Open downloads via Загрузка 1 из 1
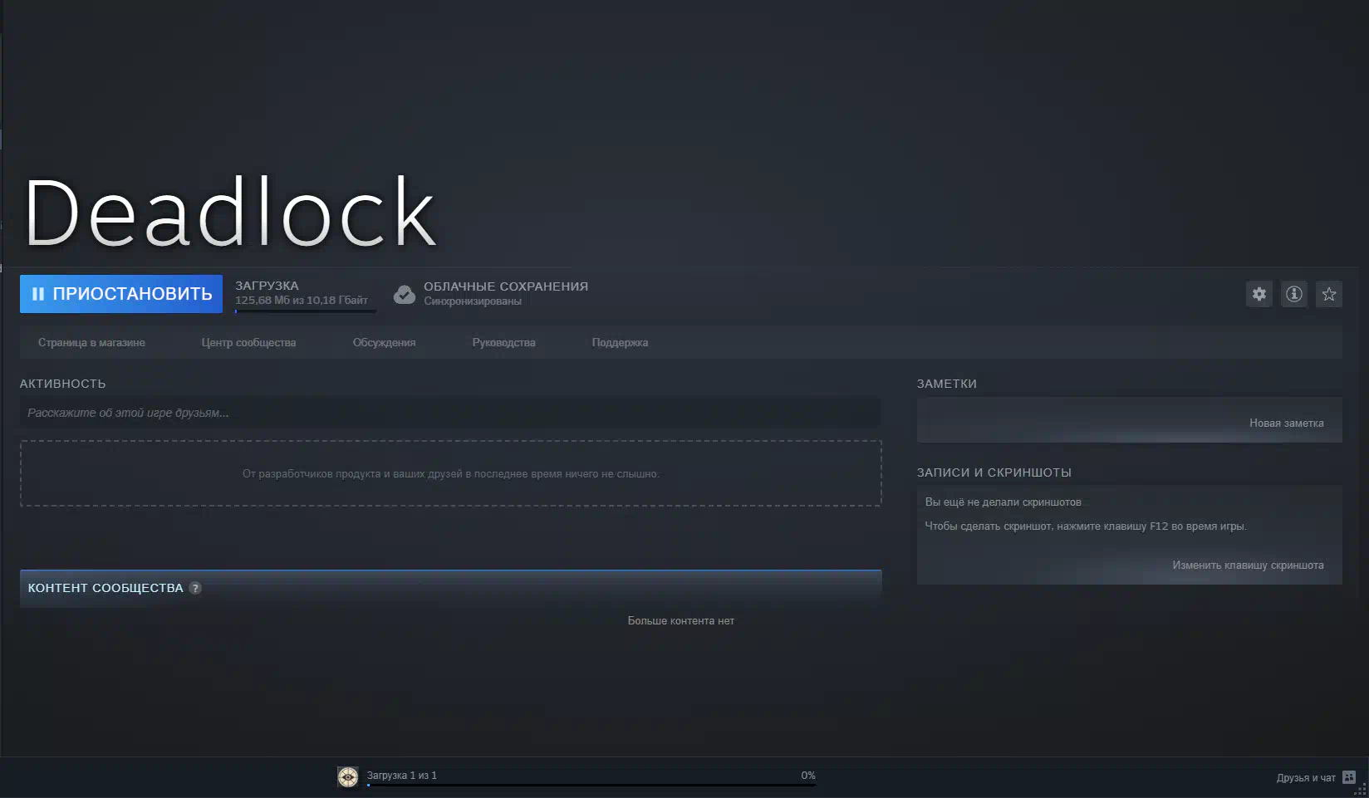This screenshot has width=1369, height=798. (401, 775)
